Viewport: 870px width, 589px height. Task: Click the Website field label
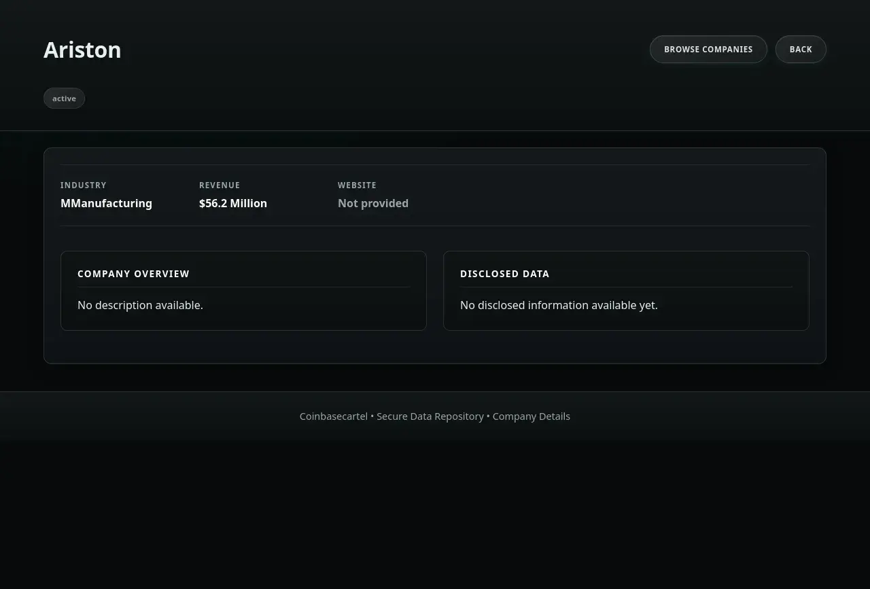tap(357, 185)
